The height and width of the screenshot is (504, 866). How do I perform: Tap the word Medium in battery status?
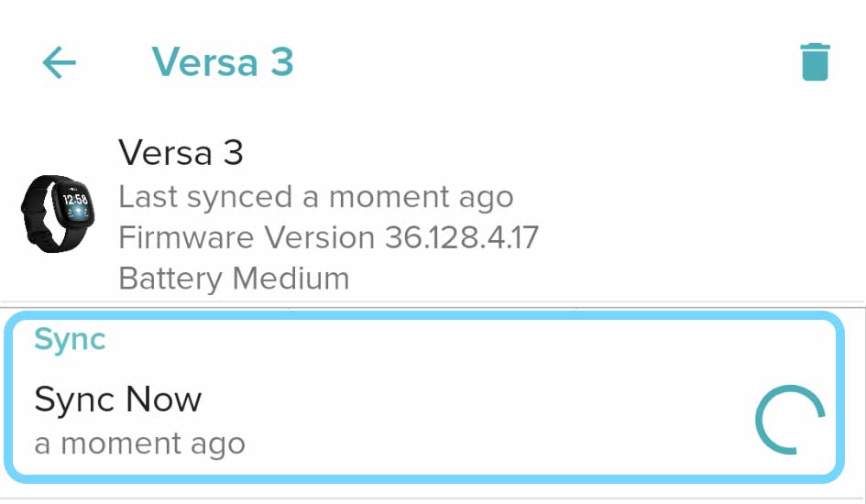pos(290,278)
